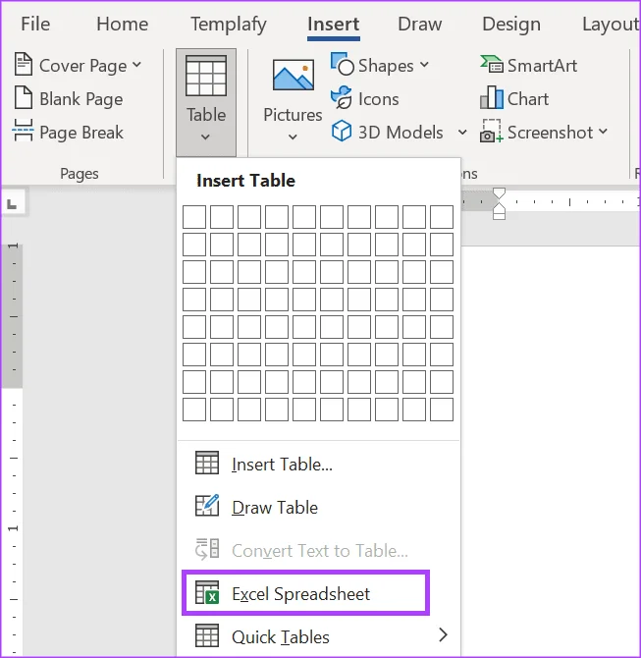
Task: Click the 3D Models text label
Action: coord(401,133)
